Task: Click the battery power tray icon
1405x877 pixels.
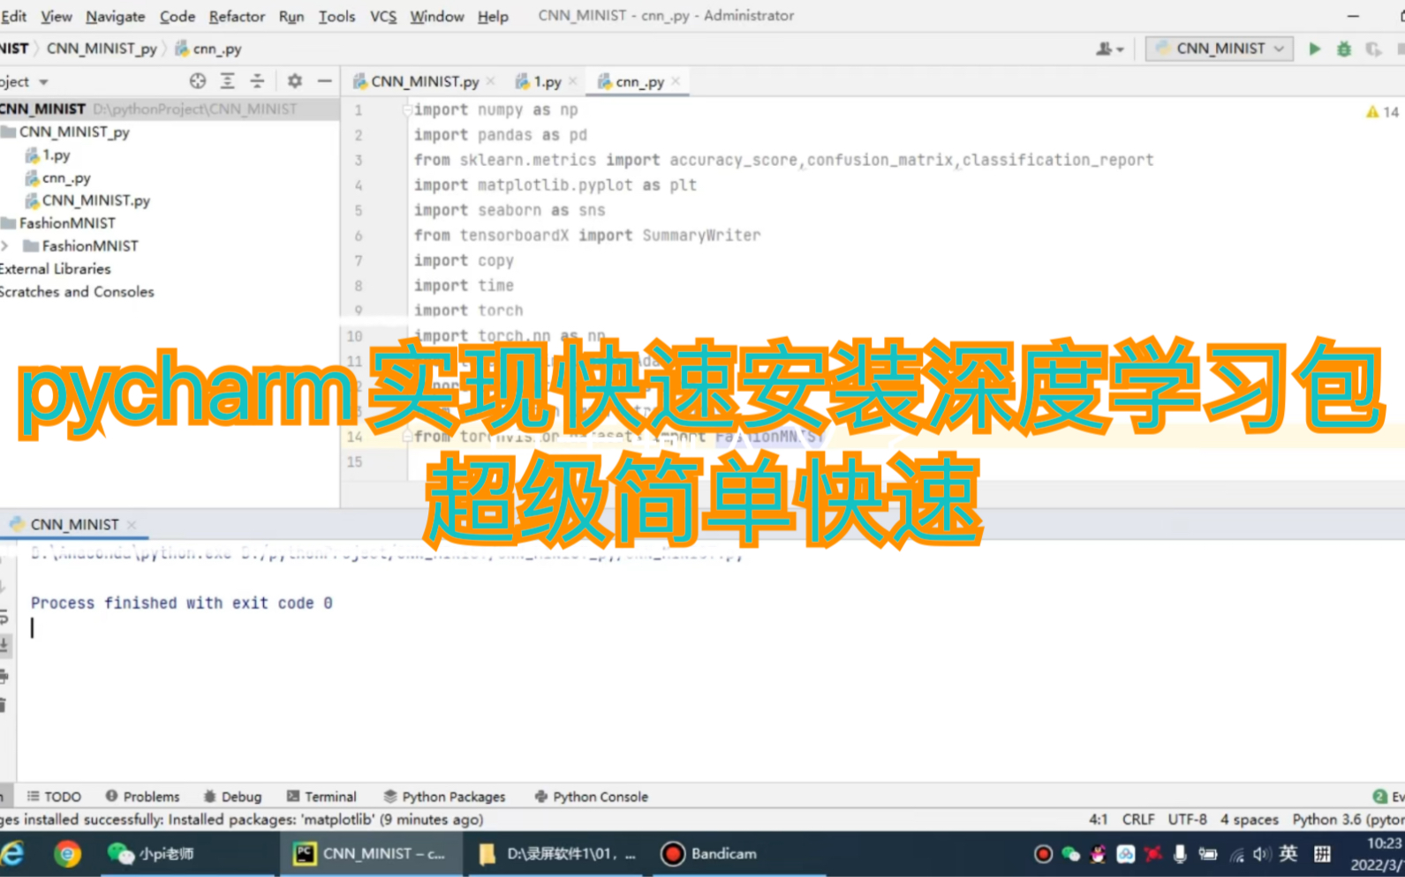Action: 1207,854
